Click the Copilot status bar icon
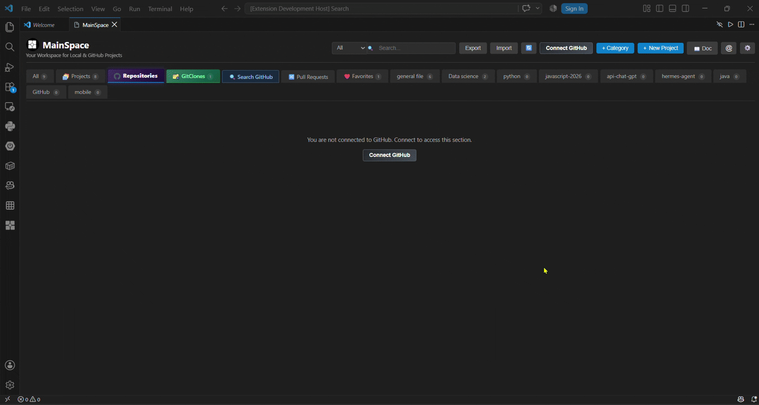This screenshot has width=759, height=405. 741,400
